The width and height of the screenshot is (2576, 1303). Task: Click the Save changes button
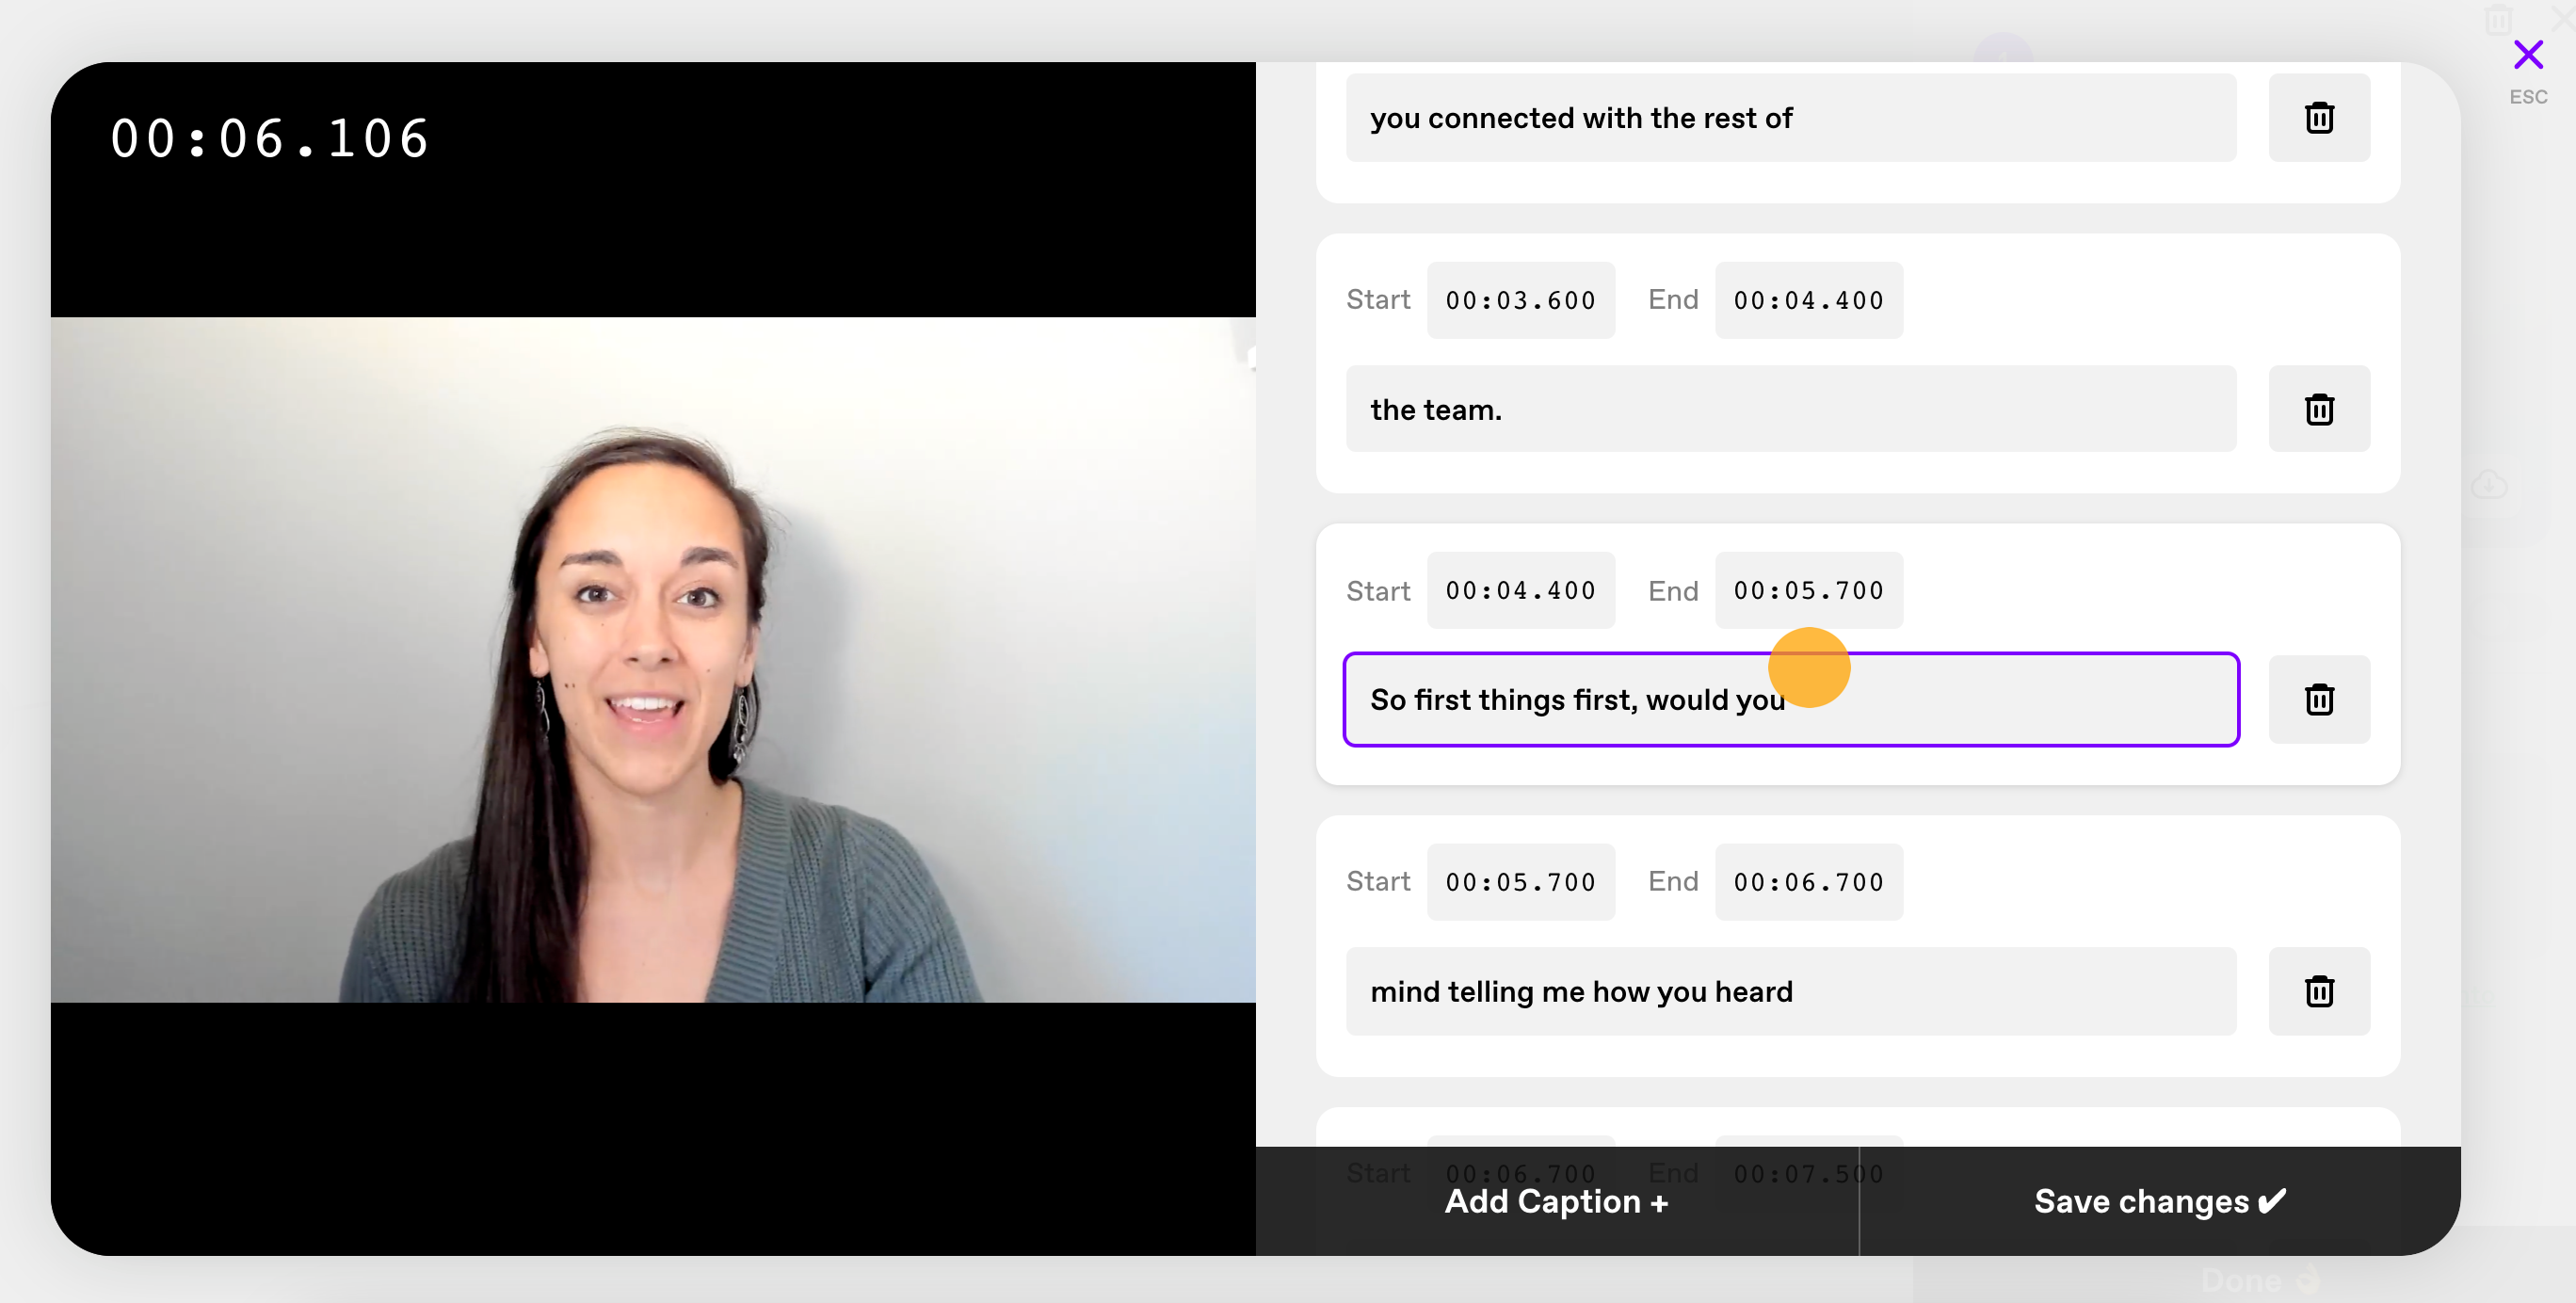(x=2161, y=1201)
